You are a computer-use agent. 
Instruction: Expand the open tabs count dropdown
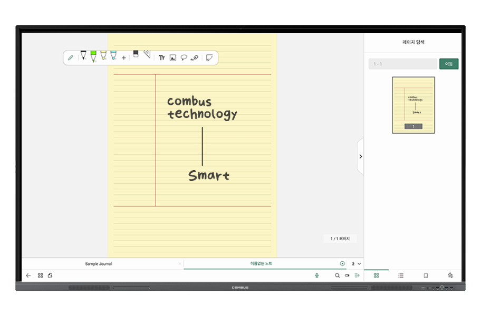point(356,264)
